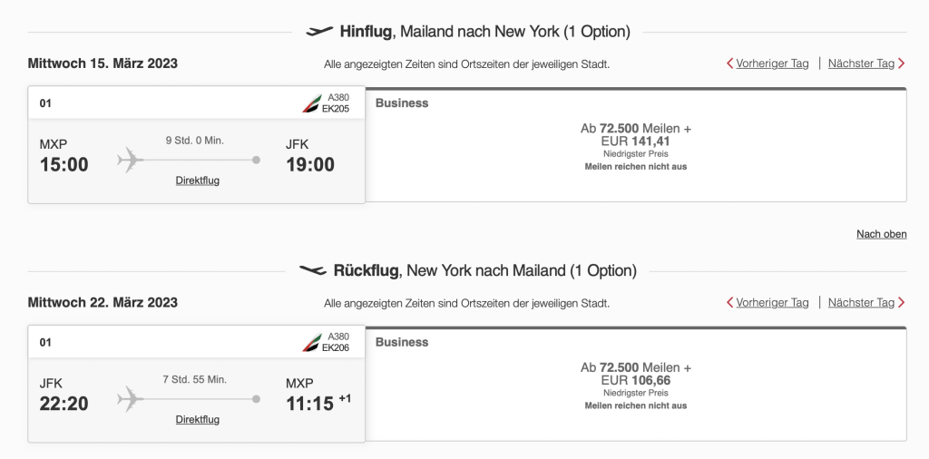
Task: Click the Emirates logo on flight EK206
Action: pyautogui.click(x=311, y=343)
